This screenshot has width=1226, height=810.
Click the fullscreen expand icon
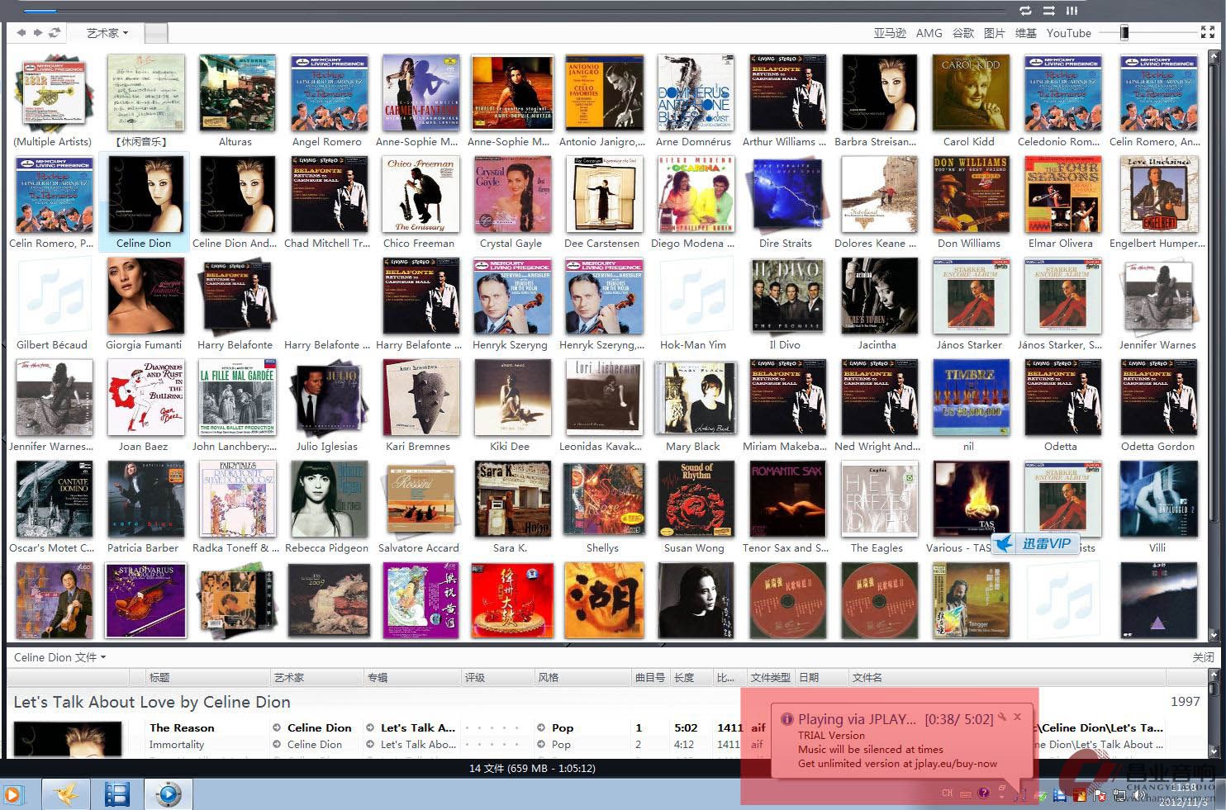[1207, 32]
